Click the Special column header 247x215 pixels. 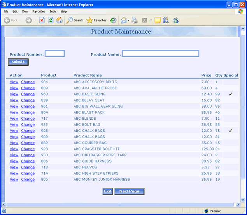click(x=231, y=75)
